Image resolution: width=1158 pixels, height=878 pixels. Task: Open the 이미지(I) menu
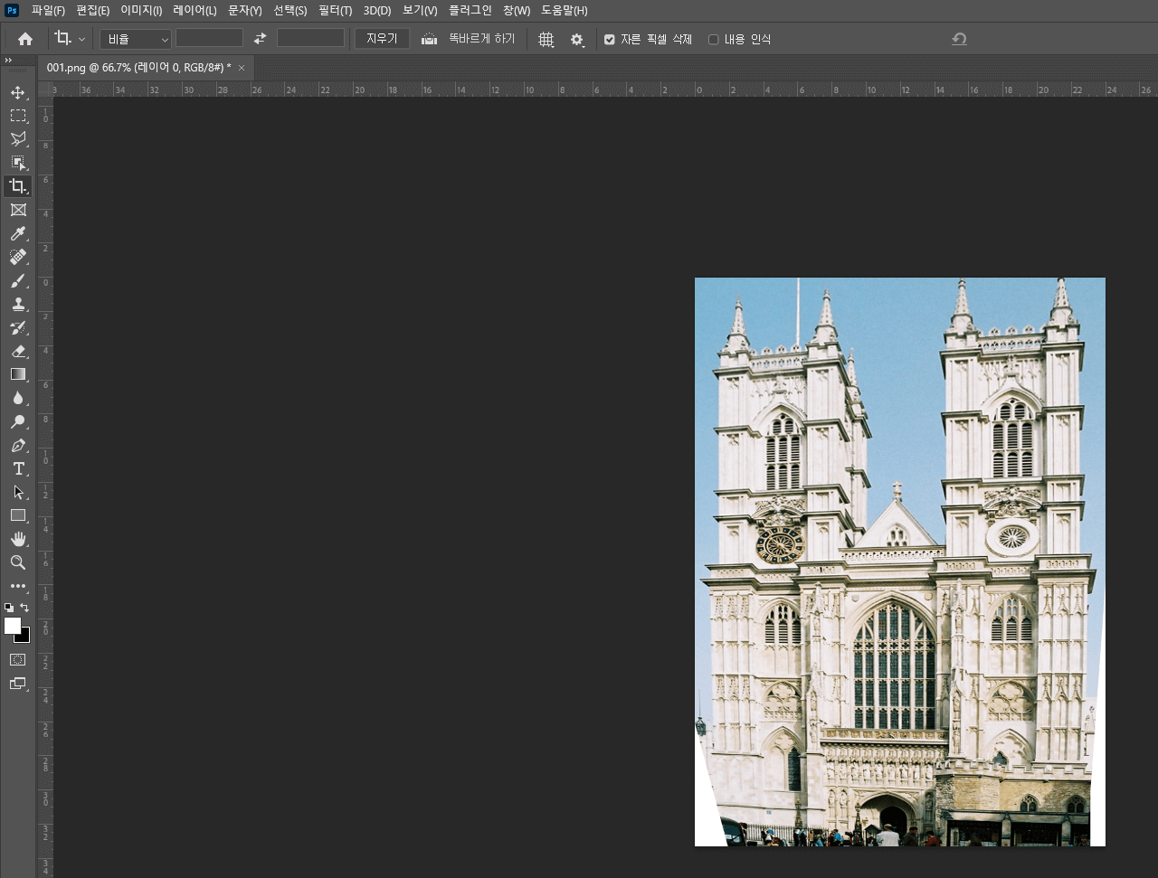click(x=141, y=11)
